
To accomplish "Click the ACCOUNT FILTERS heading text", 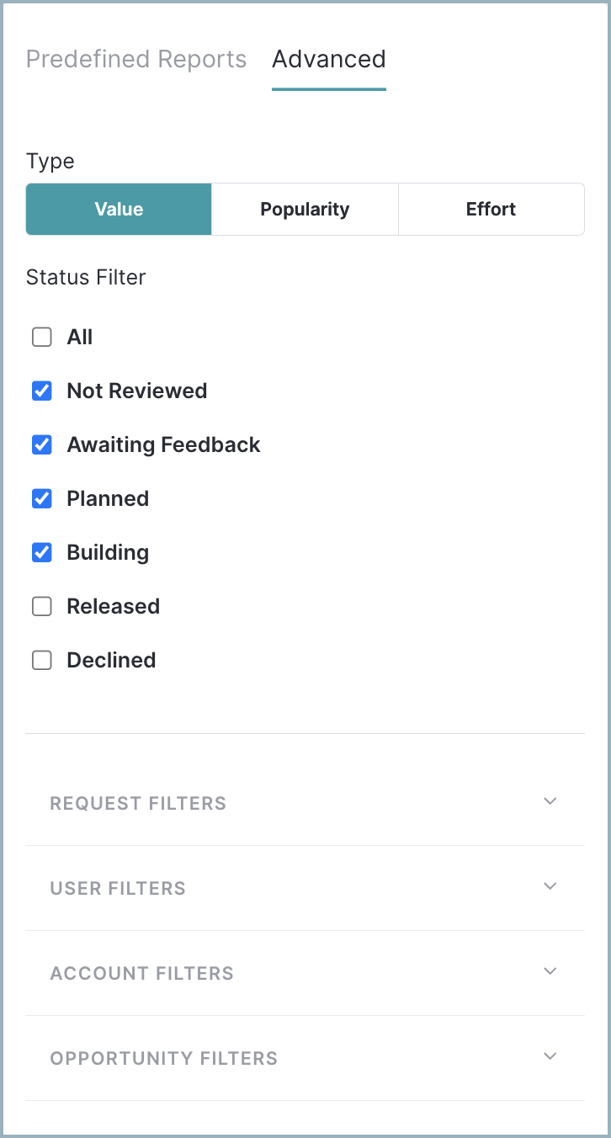I will (142, 974).
